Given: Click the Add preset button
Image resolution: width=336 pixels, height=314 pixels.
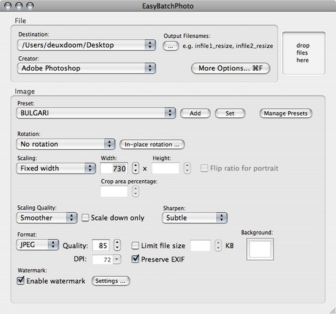Looking at the screenshot, I should (195, 113).
